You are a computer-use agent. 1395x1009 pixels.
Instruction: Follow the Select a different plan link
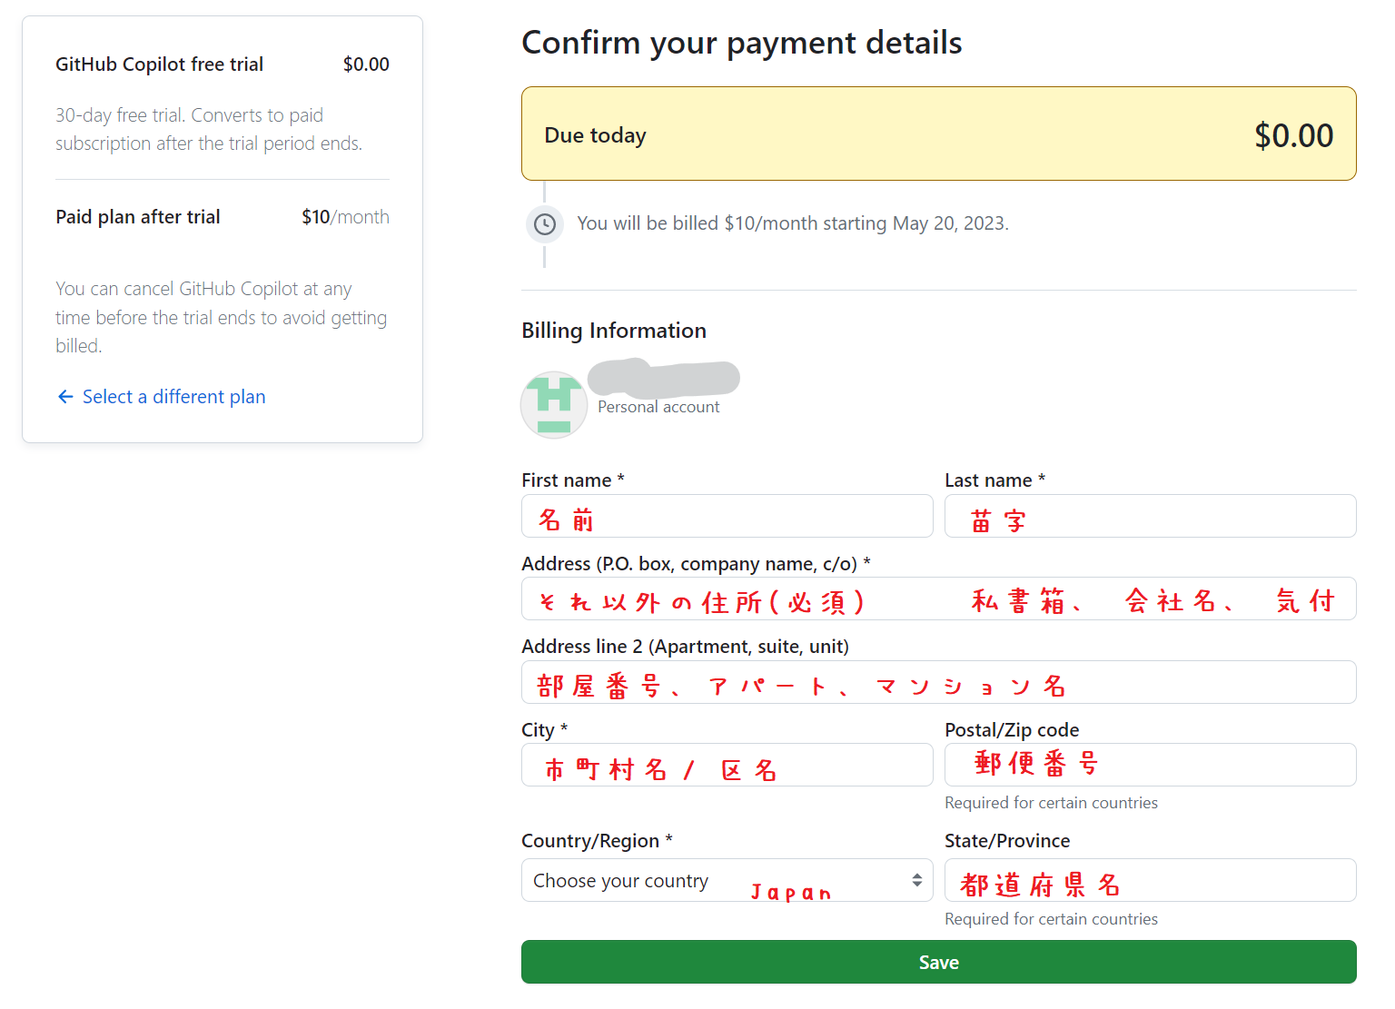[x=173, y=397]
